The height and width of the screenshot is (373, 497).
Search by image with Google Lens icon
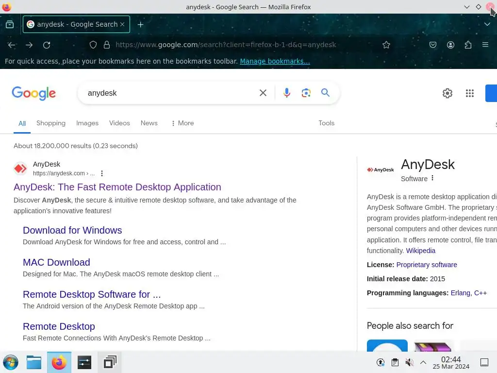coord(306,93)
